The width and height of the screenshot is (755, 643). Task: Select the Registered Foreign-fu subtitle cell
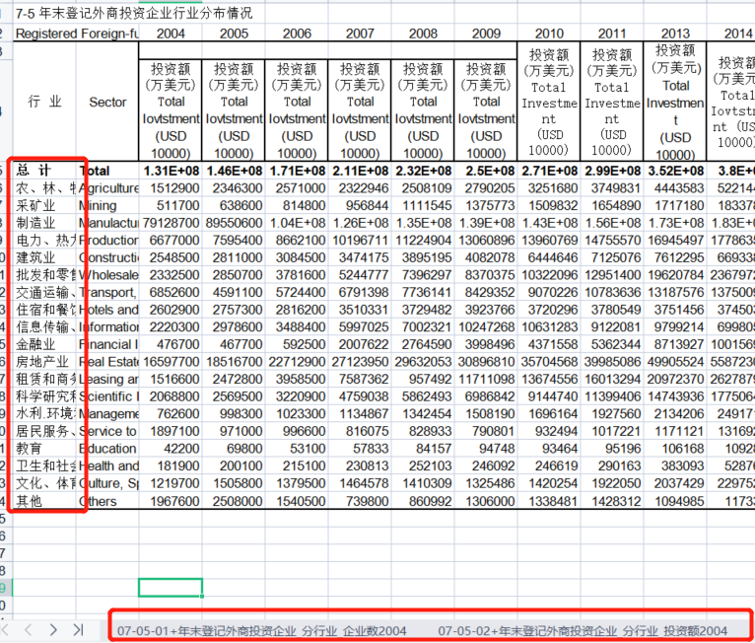tap(76, 34)
